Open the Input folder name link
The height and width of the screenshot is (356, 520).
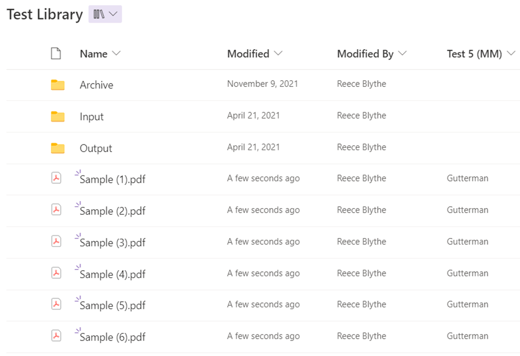92,116
